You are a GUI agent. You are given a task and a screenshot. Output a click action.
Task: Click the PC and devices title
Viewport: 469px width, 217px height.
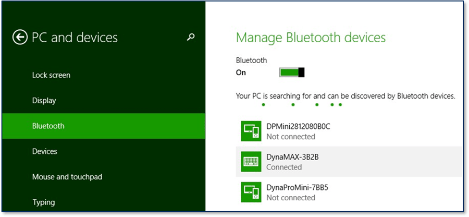pyautogui.click(x=75, y=38)
